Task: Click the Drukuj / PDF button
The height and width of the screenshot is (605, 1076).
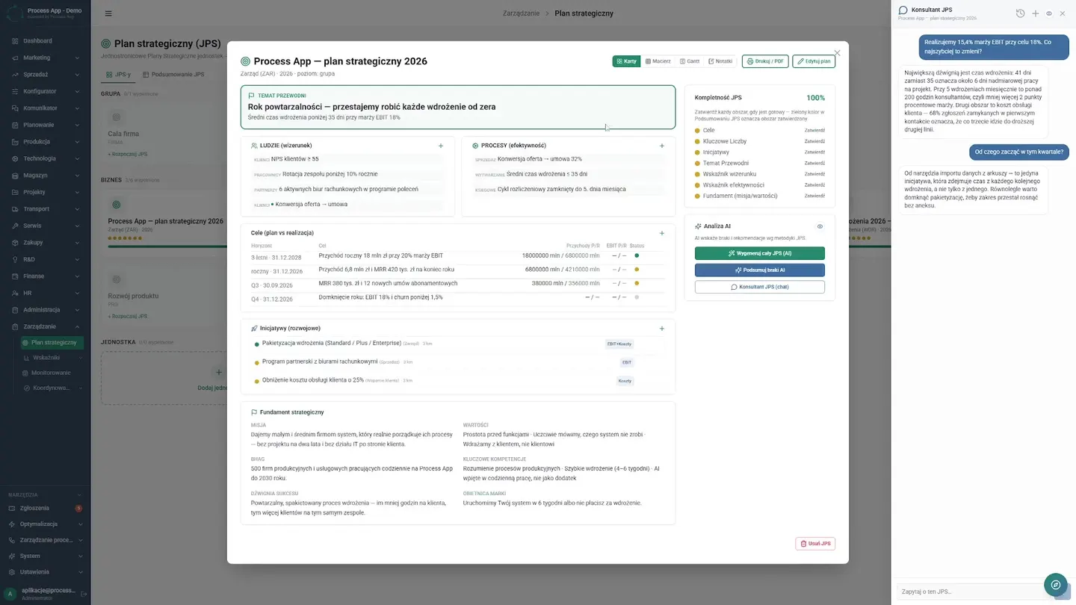Action: pos(765,61)
